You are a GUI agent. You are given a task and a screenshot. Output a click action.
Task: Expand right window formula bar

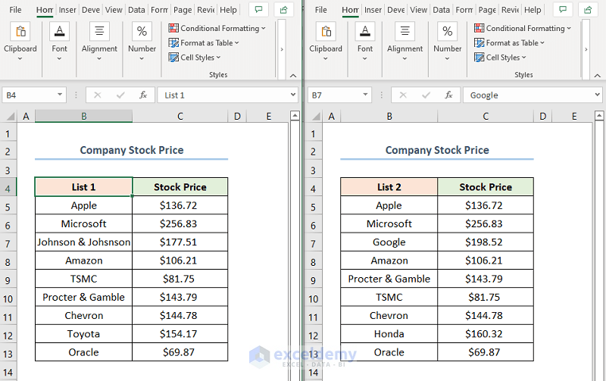(598, 95)
